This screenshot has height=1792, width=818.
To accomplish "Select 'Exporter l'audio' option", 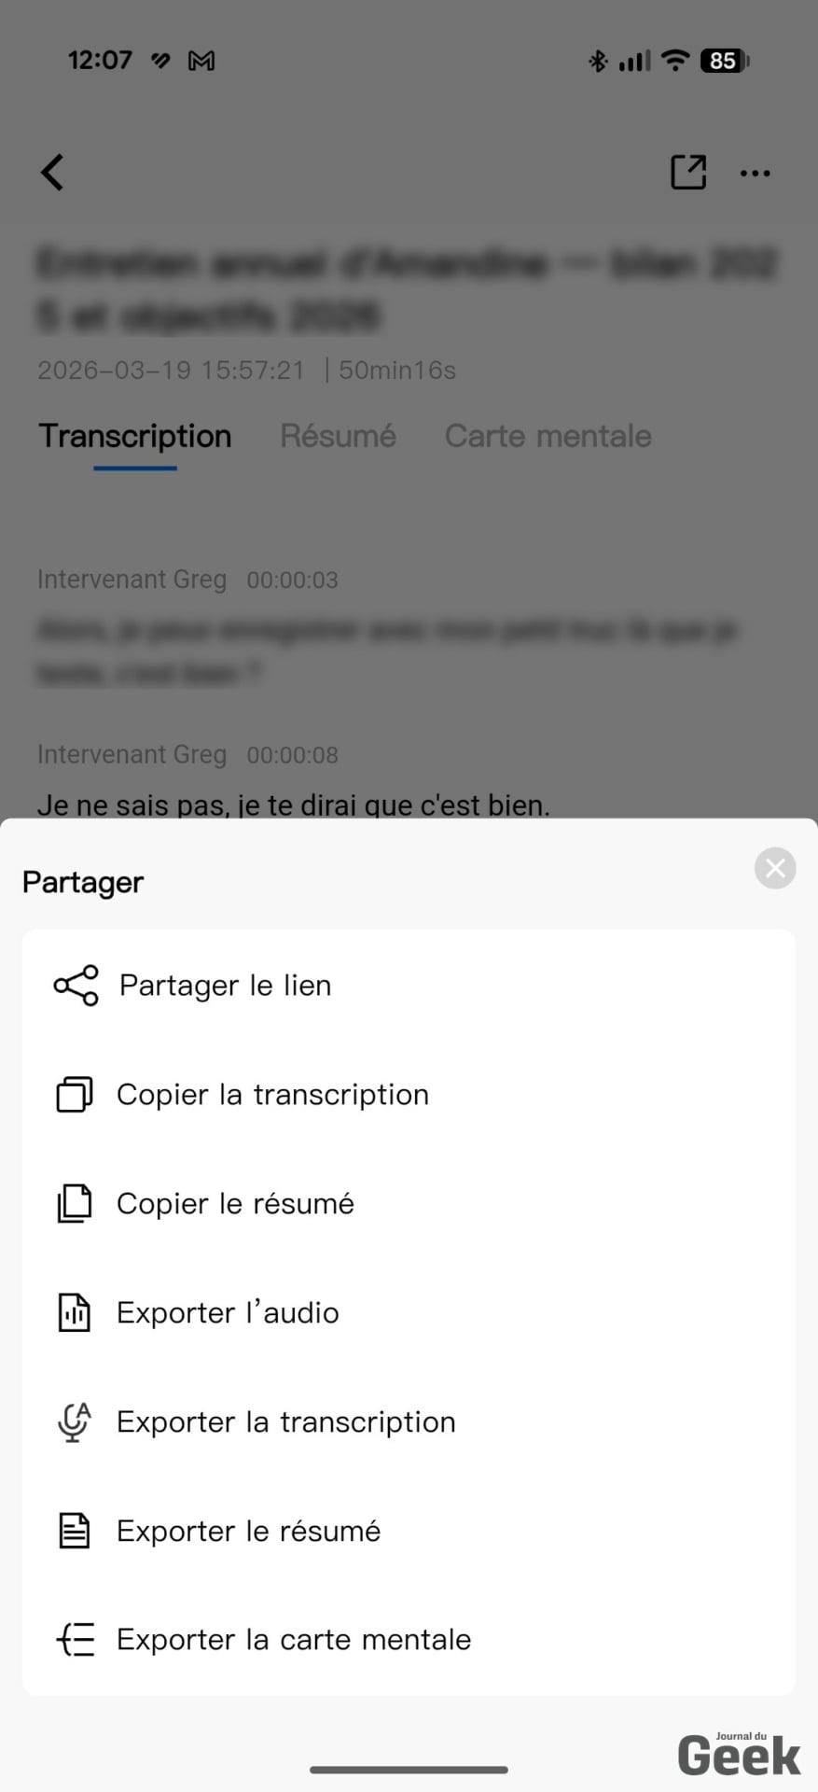I will pos(228,1313).
